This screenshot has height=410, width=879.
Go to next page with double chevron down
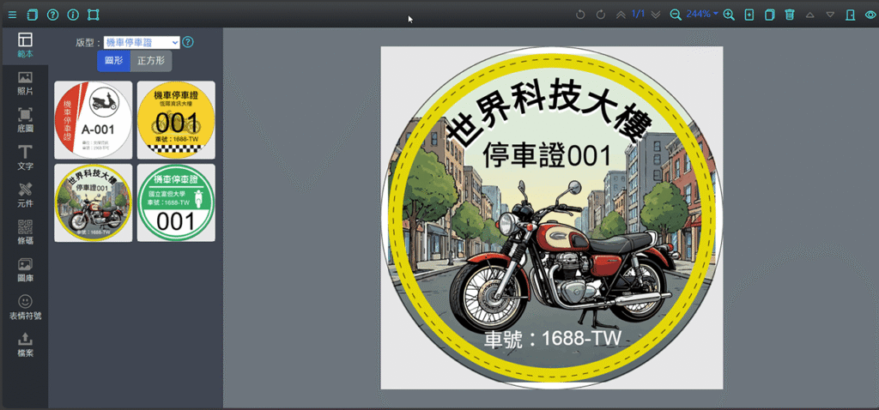pyautogui.click(x=656, y=15)
